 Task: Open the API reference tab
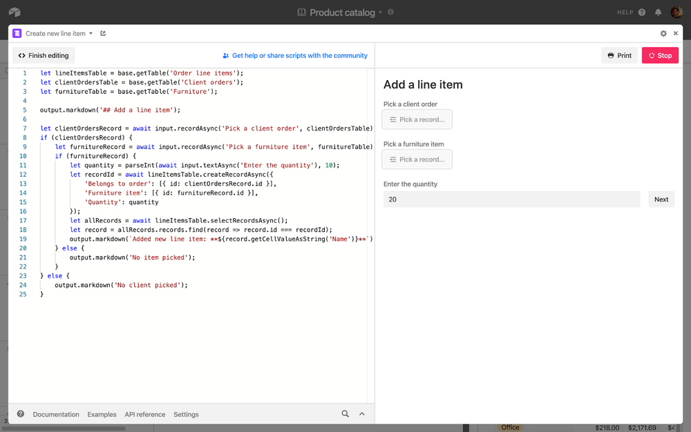coord(145,414)
